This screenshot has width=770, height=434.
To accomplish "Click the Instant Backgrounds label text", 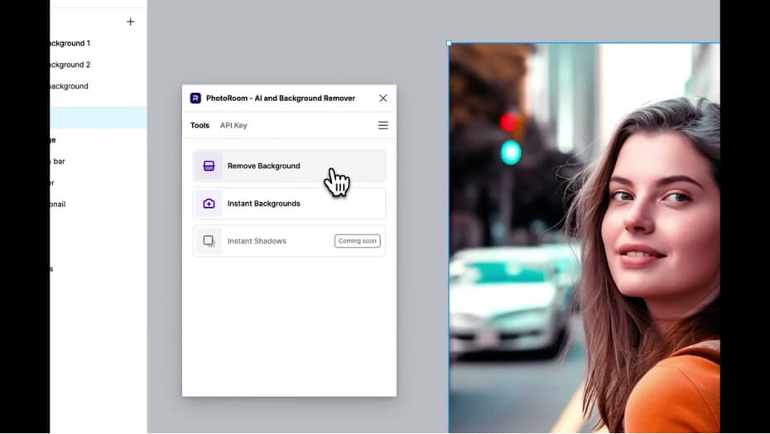I will [263, 204].
